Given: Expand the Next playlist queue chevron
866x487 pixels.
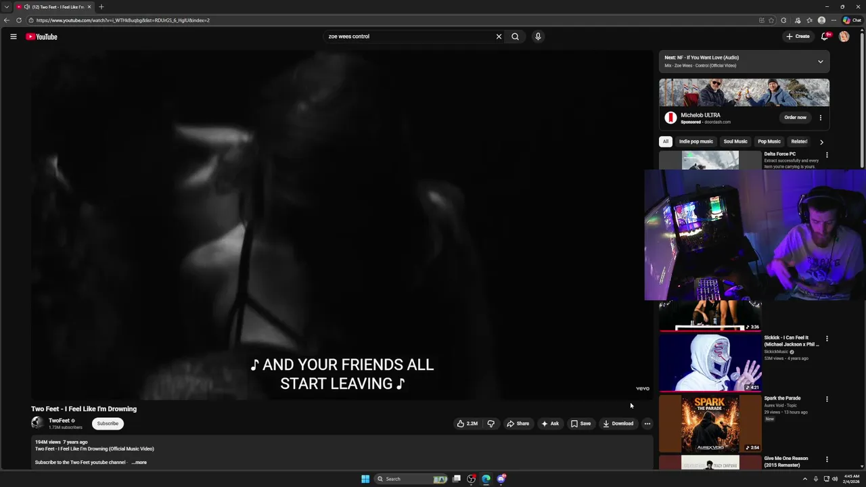Looking at the screenshot, I should [x=821, y=62].
